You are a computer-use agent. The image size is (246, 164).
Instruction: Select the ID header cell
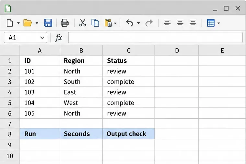click(x=40, y=61)
